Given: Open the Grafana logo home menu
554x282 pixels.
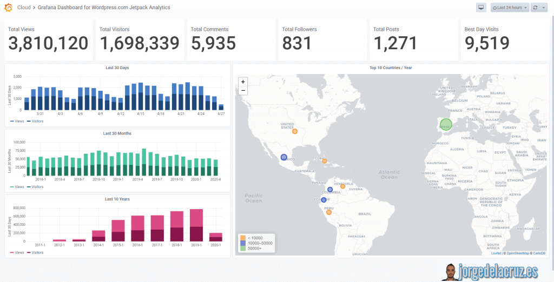Looking at the screenshot, I should coord(8,7).
